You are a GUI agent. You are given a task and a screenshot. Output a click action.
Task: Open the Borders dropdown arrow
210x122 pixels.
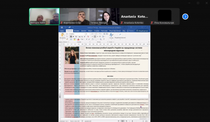[x=98, y=39]
